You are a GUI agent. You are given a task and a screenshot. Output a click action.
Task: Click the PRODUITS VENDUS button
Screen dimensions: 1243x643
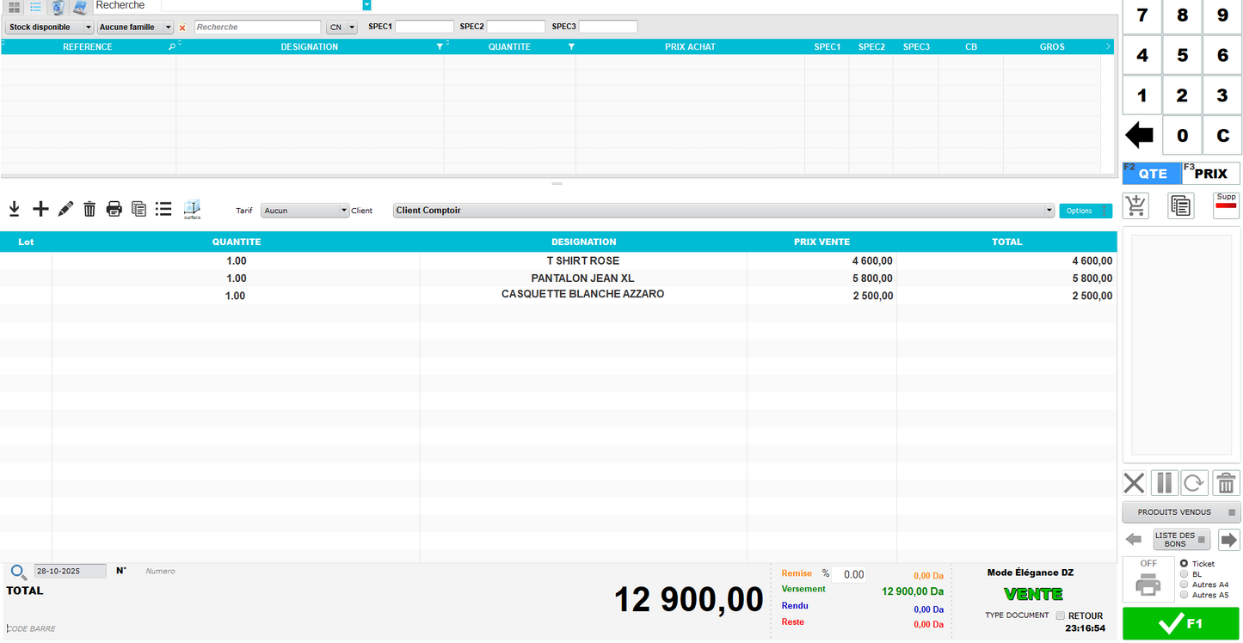pyautogui.click(x=1181, y=512)
